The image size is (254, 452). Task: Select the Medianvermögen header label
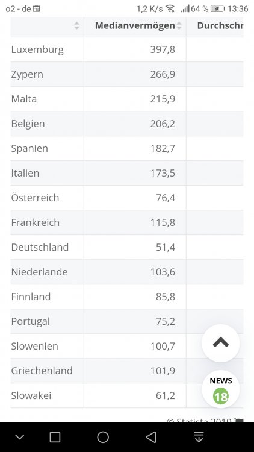(135, 25)
